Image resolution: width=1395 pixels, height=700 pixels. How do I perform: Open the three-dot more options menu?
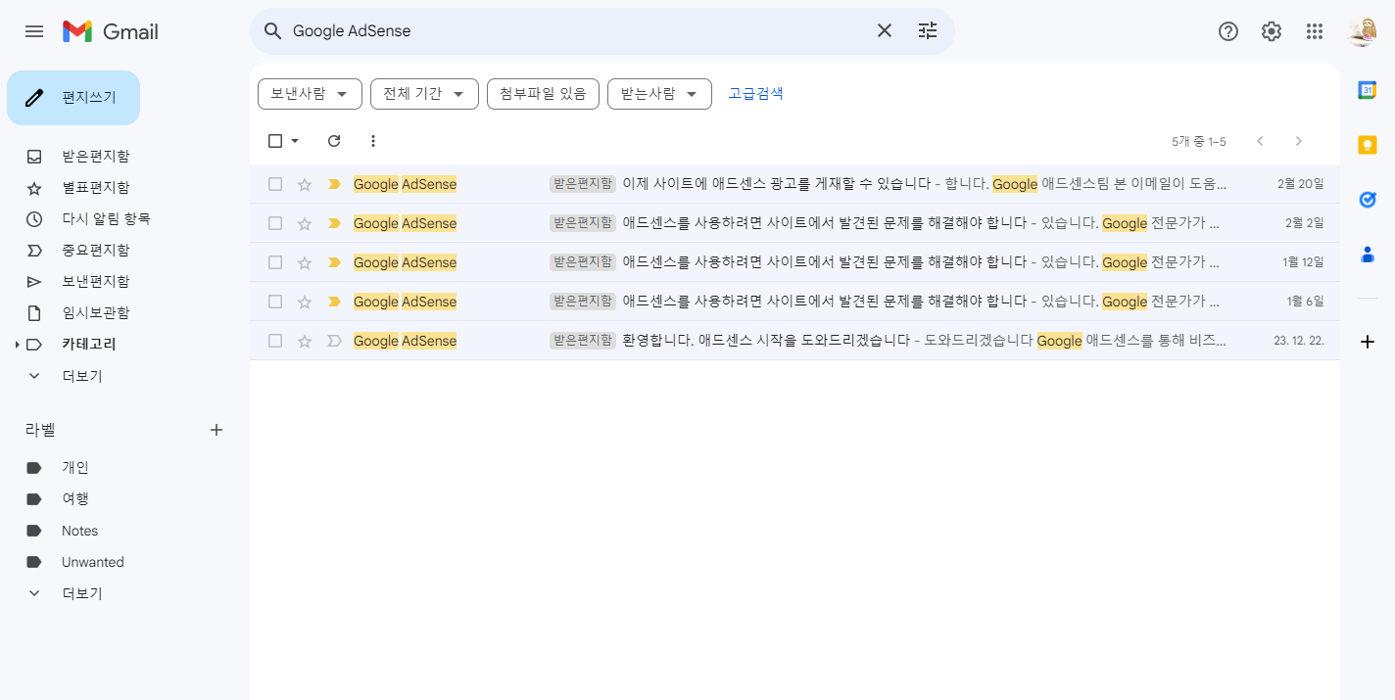tap(372, 141)
